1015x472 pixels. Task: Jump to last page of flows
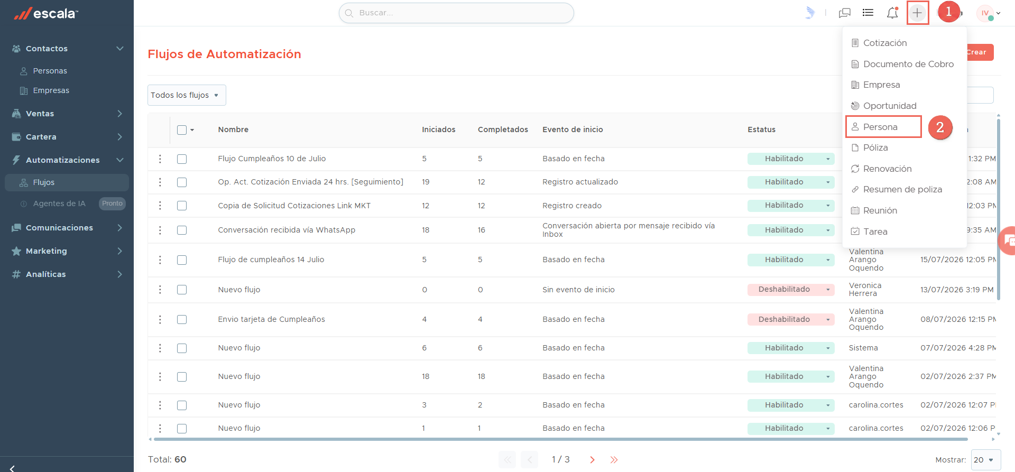coord(614,460)
